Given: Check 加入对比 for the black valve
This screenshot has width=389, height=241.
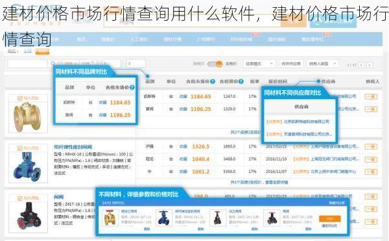Looking at the screenshot, I should (x=20, y=198).
